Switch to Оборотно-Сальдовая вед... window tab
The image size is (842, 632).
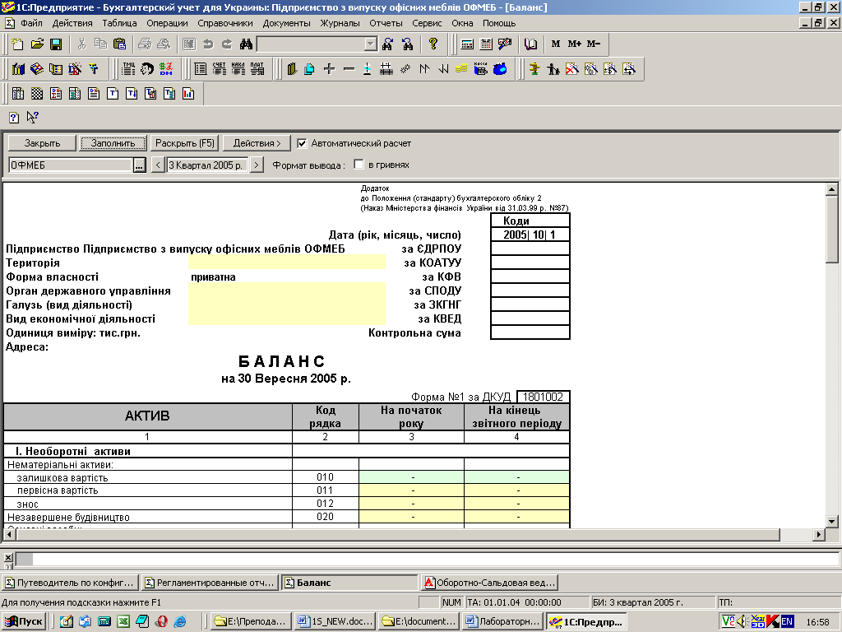point(490,583)
